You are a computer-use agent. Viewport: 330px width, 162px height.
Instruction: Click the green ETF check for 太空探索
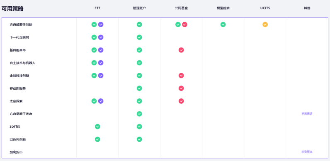pos(94,101)
